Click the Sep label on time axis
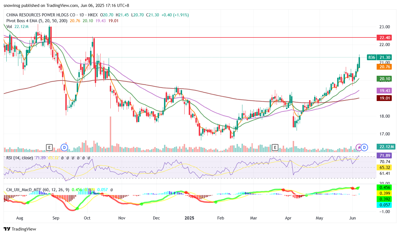 tap(56, 218)
